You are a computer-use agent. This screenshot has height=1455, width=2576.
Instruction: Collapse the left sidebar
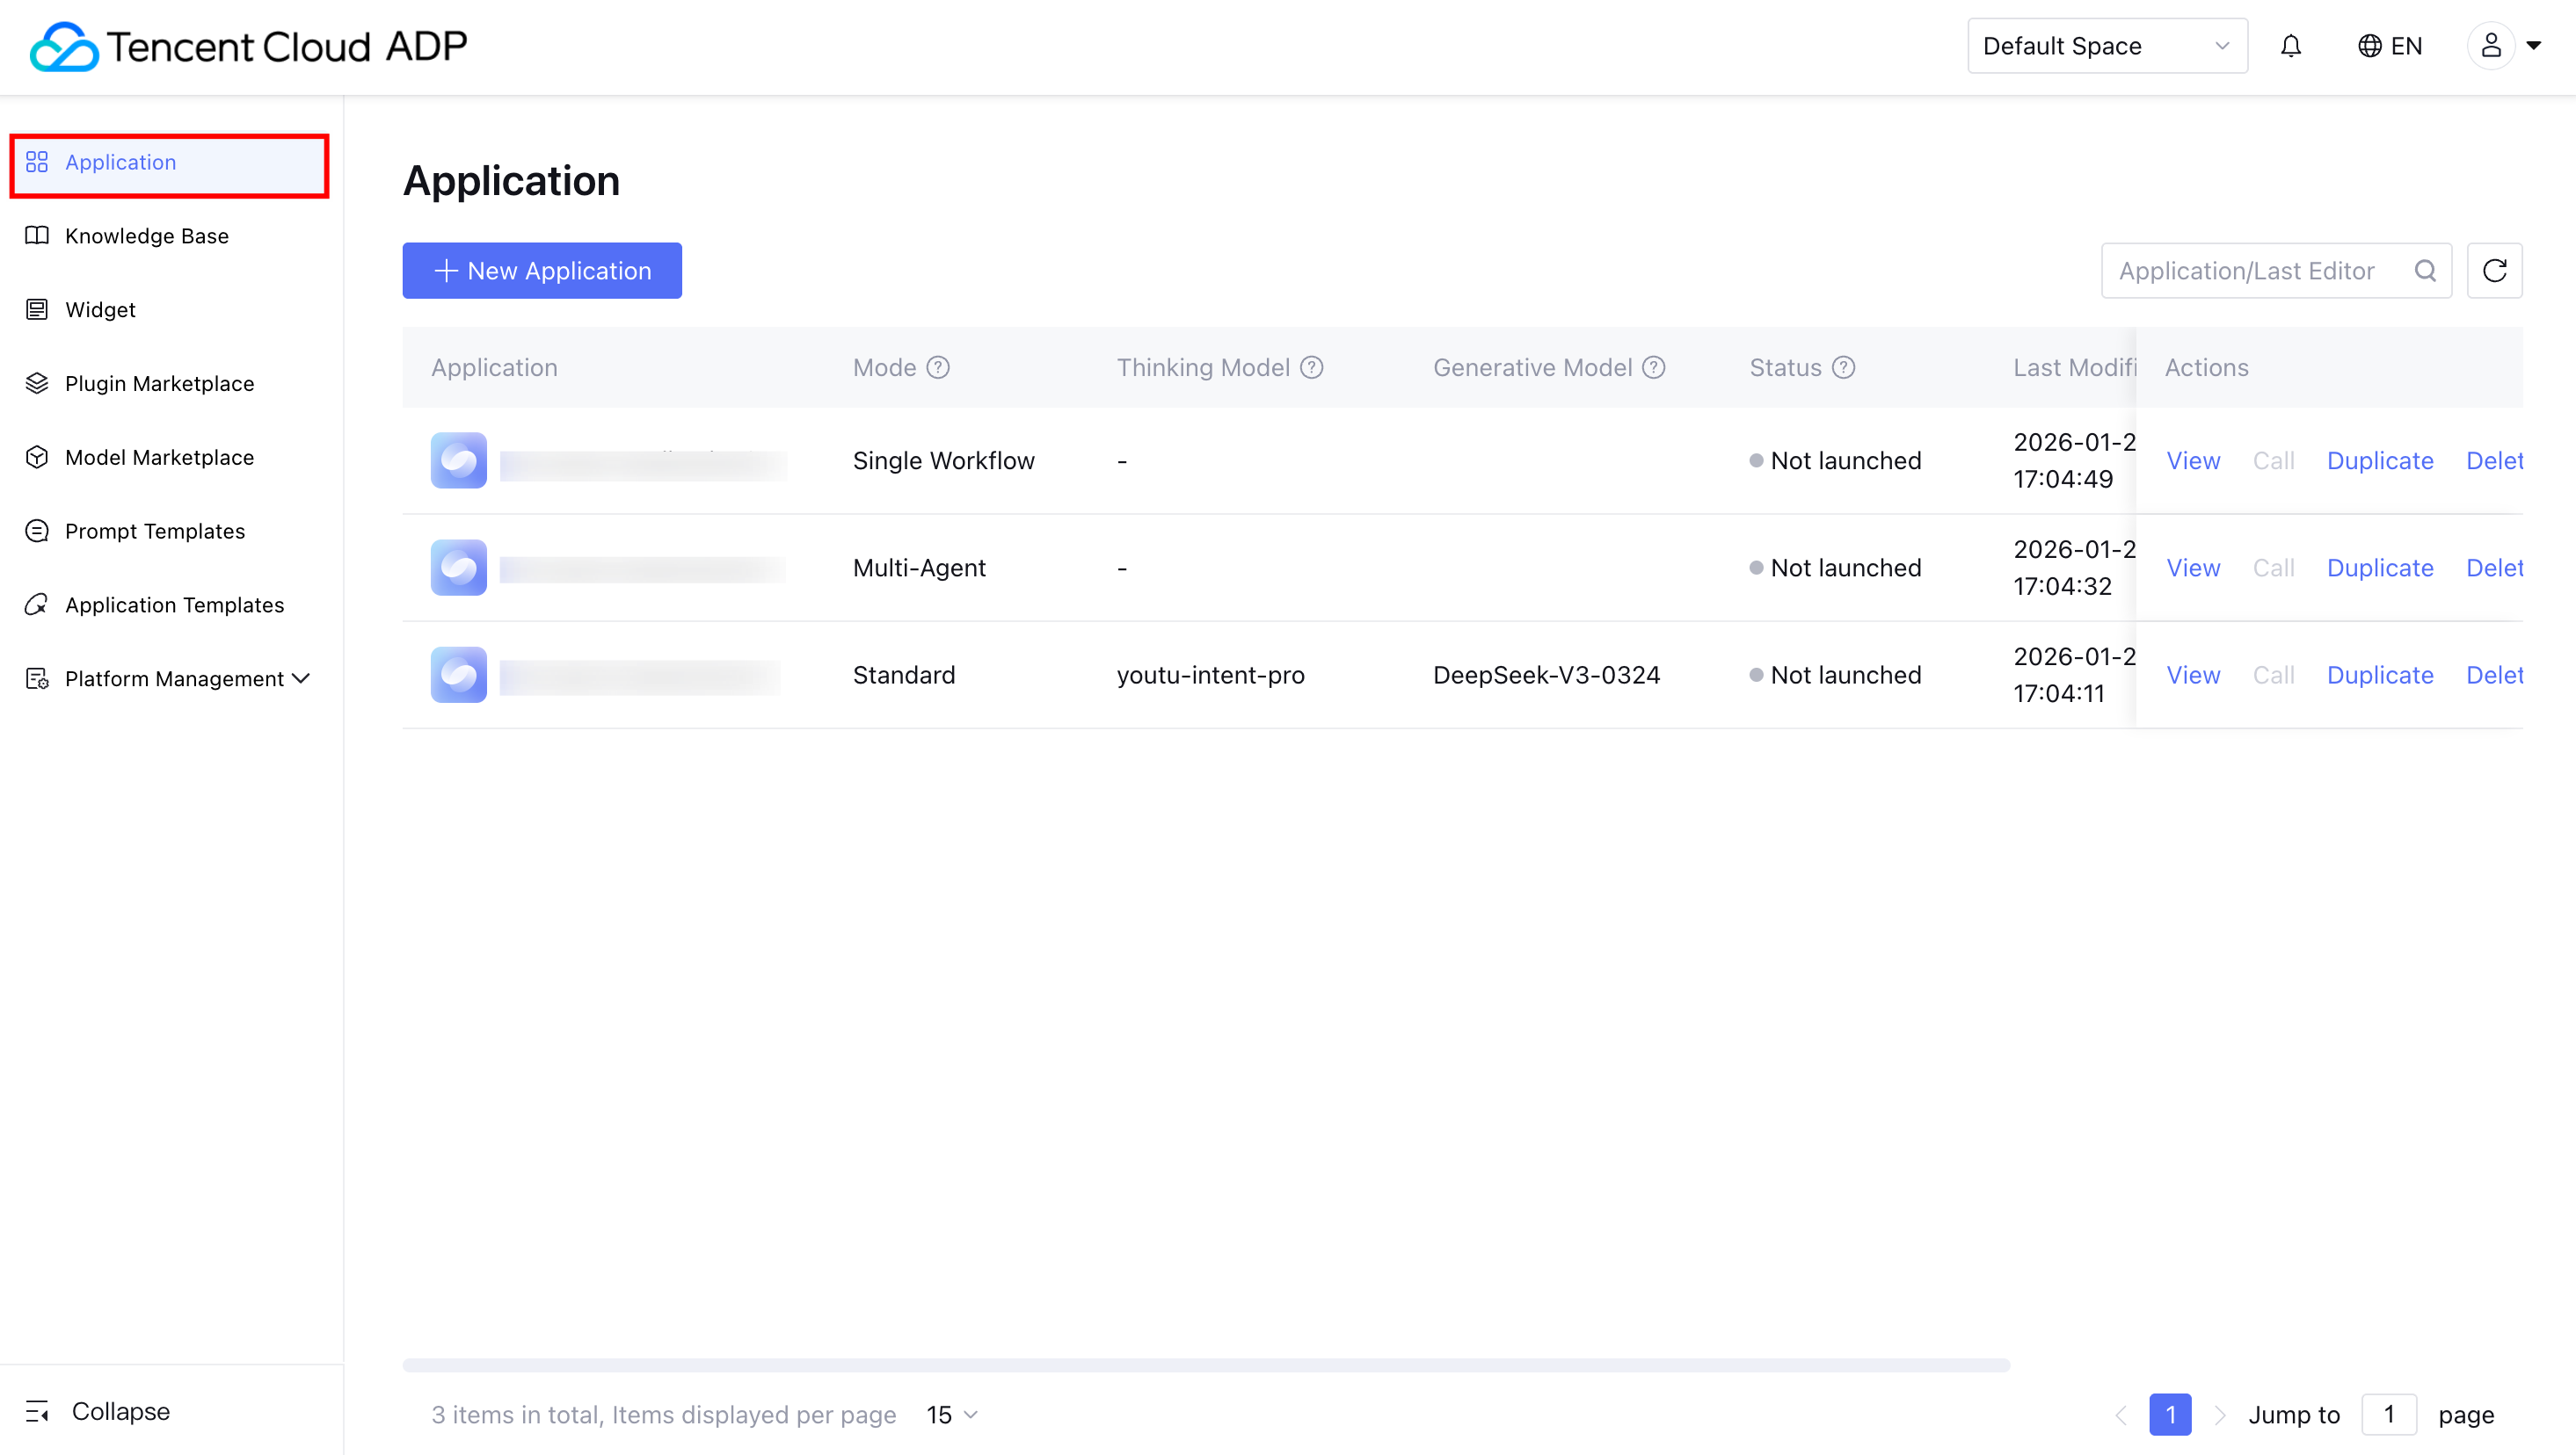point(98,1411)
